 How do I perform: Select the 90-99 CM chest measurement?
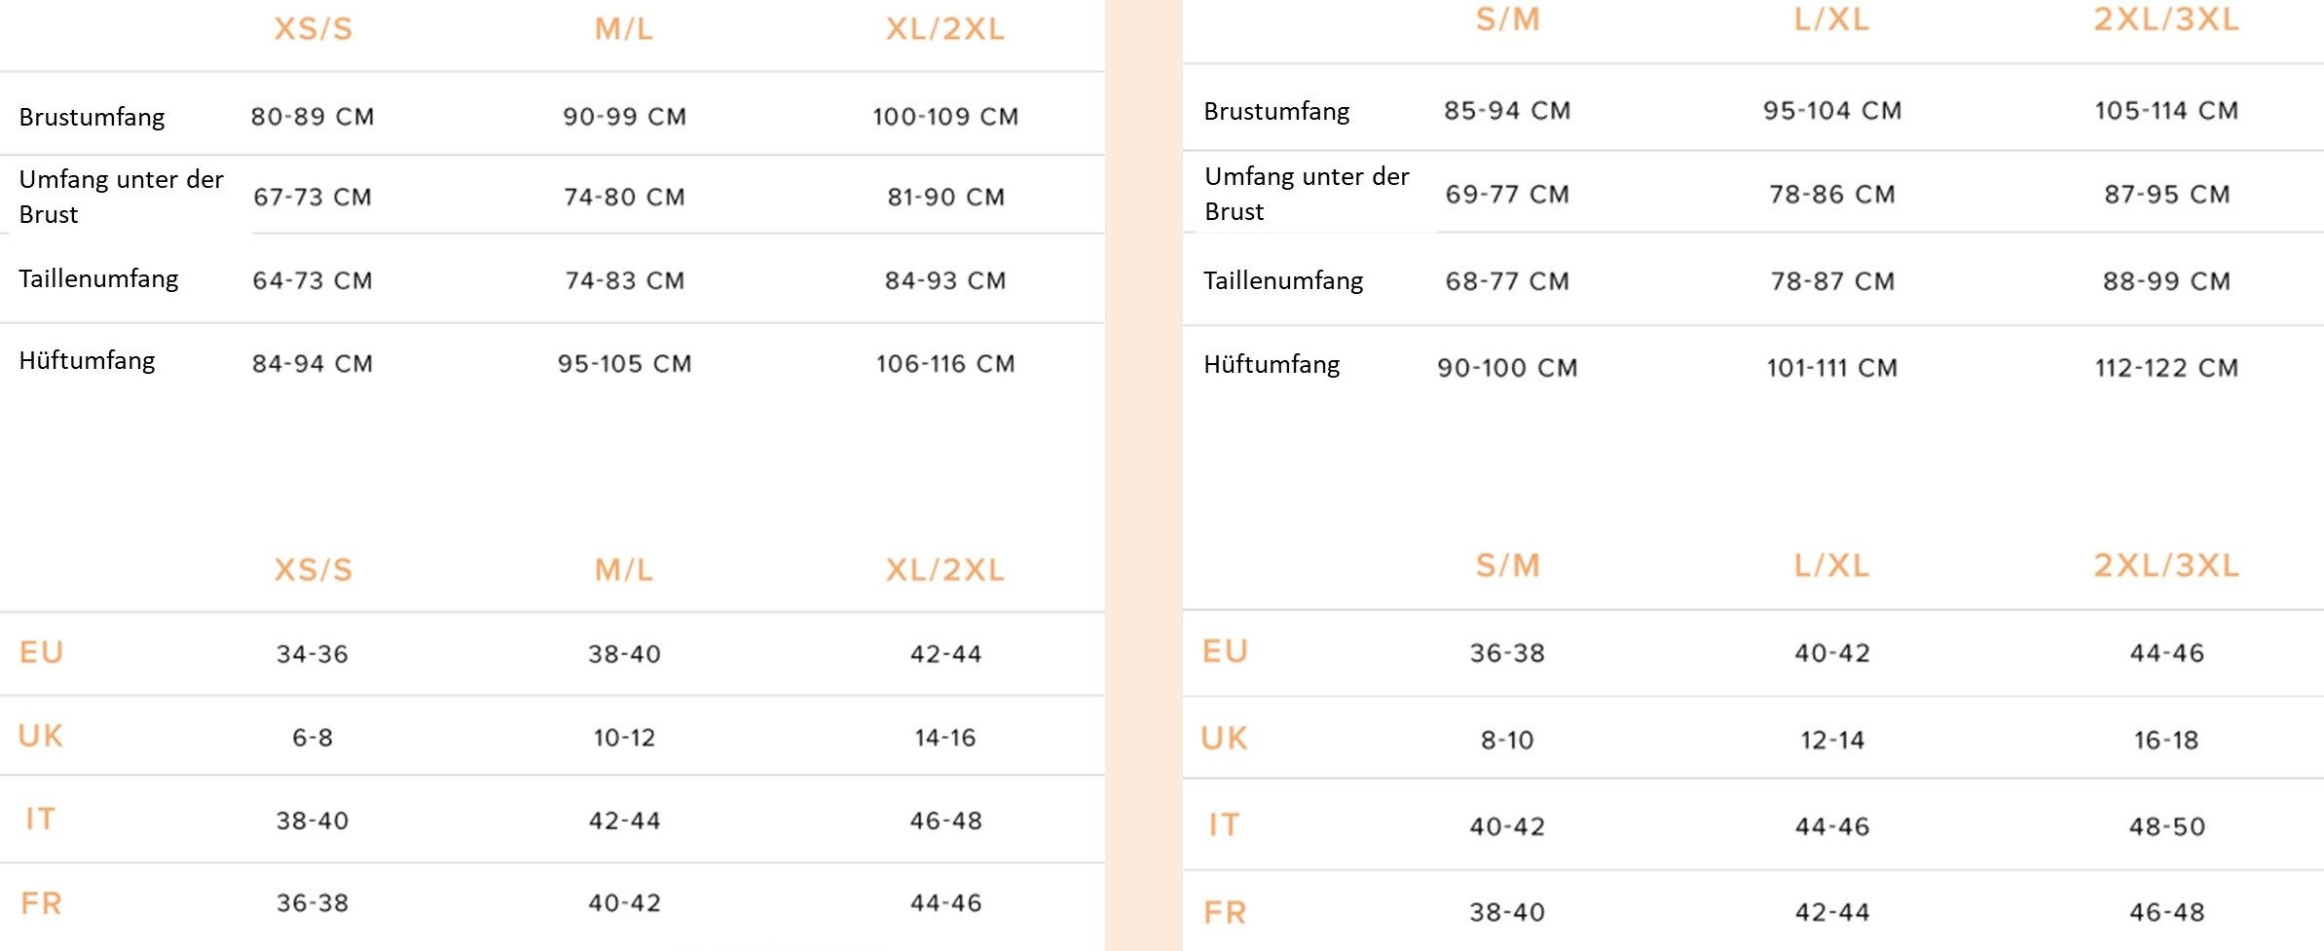coord(624,117)
